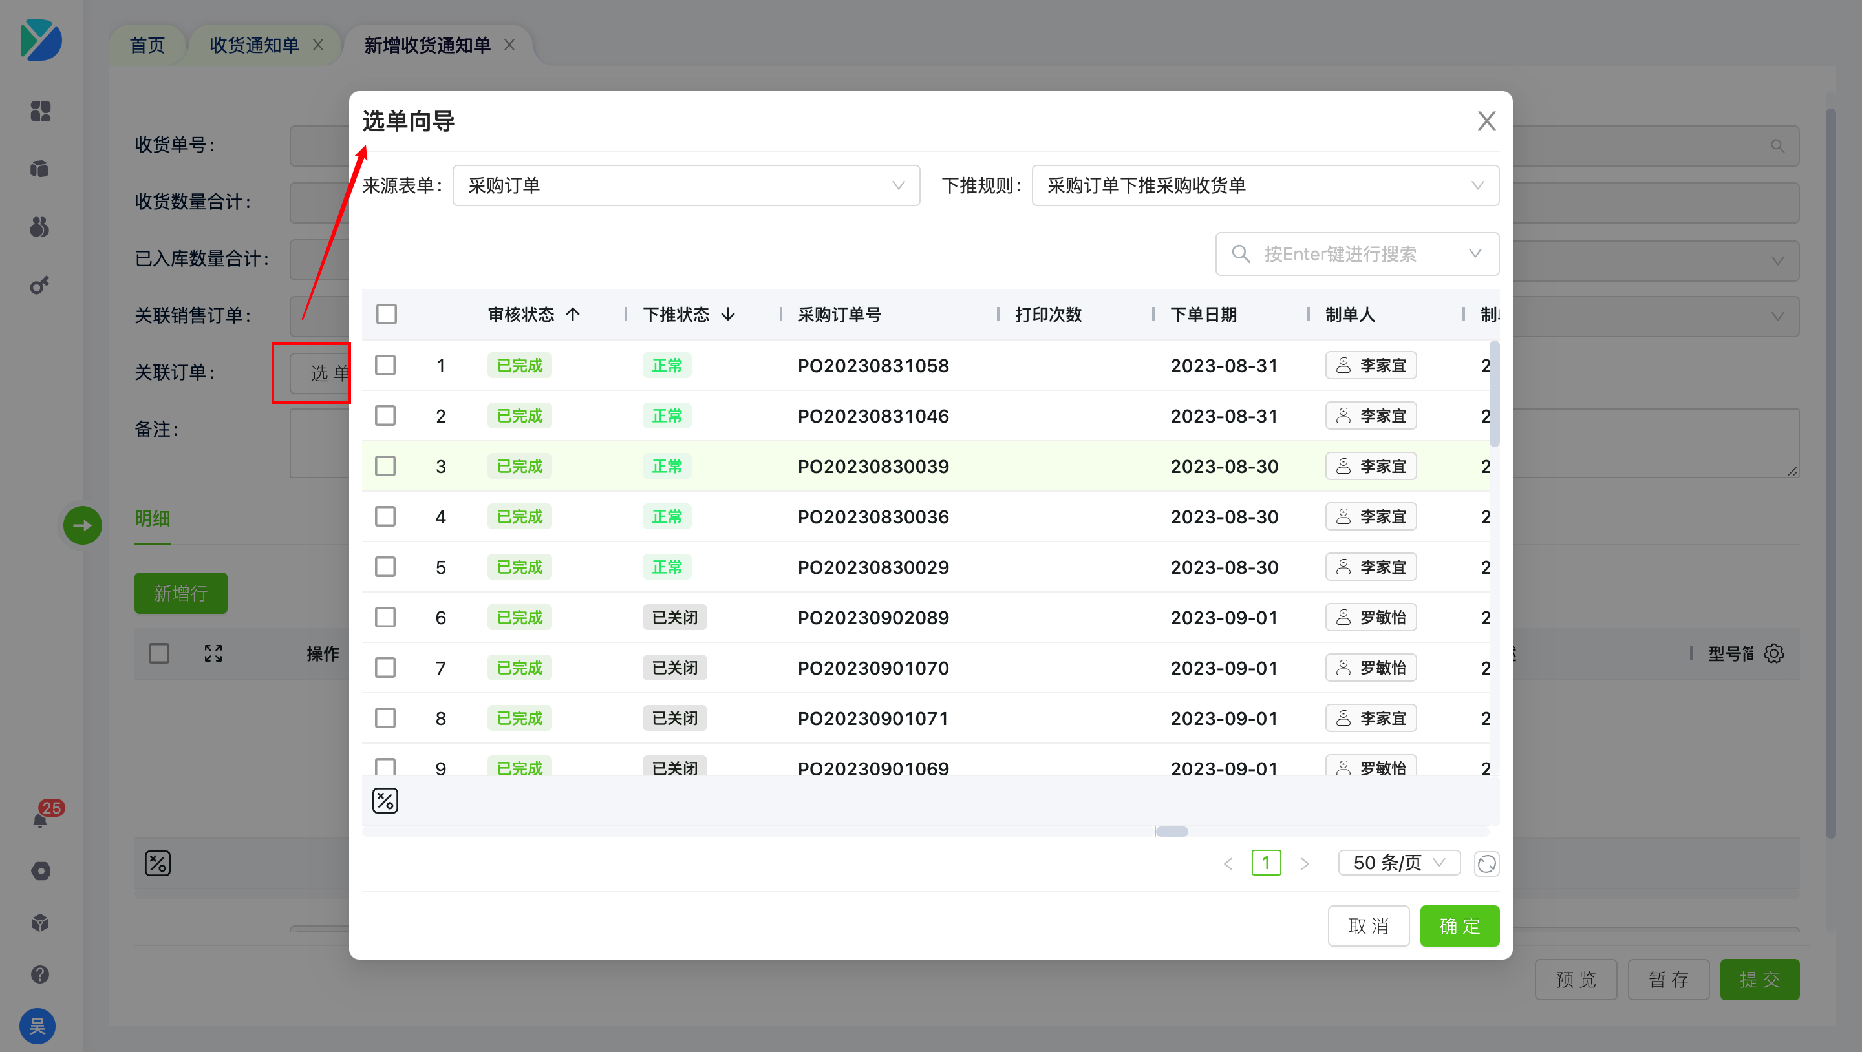Sort by the 审核状态 column header
This screenshot has width=1862, height=1052.
click(522, 314)
